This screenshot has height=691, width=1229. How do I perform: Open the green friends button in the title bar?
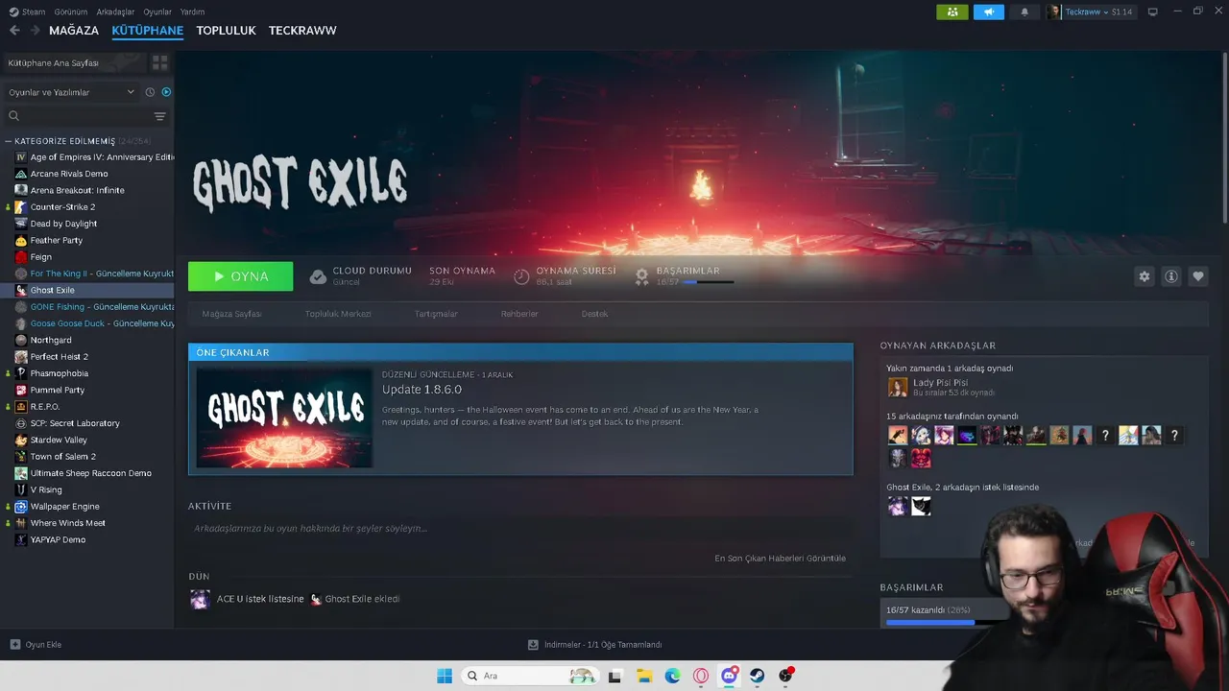click(x=952, y=12)
